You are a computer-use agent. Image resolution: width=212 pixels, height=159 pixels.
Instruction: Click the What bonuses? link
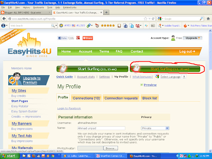click(143, 77)
